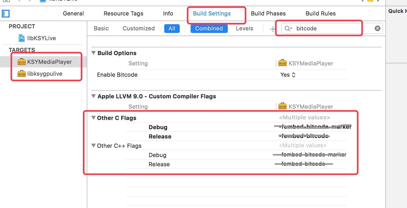The height and width of the screenshot is (208, 407).
Task: Click Other C Flags Multiple values field
Action: point(304,118)
